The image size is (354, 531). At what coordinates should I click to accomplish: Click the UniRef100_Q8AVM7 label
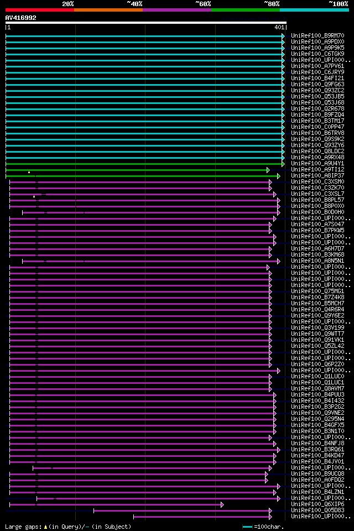pyautogui.click(x=317, y=389)
